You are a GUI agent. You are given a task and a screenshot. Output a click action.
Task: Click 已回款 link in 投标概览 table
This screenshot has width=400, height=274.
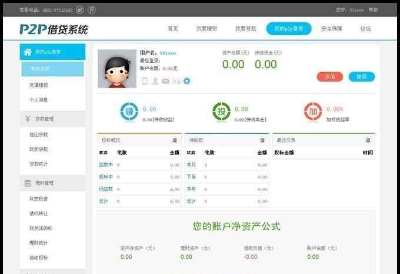click(106, 189)
